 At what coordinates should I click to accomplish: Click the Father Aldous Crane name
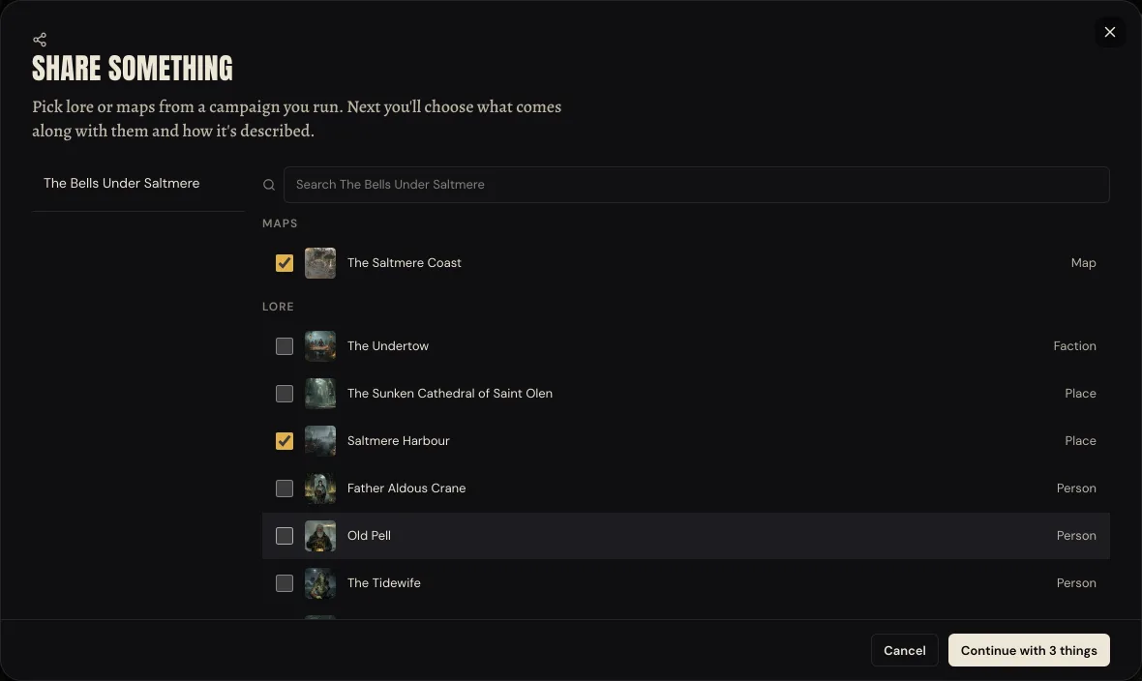pyautogui.click(x=406, y=488)
